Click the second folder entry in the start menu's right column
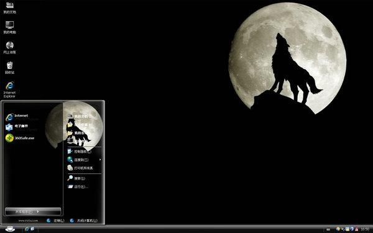Viewport: 373px width, 233px height. point(78,125)
